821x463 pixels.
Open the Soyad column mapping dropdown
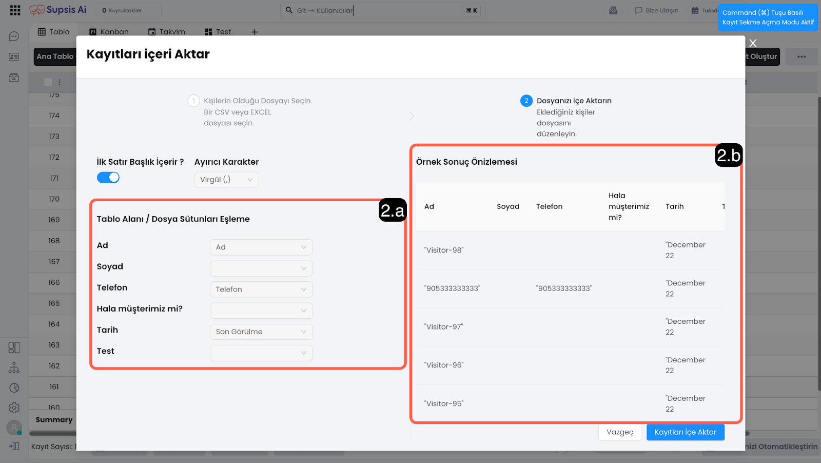(x=261, y=268)
